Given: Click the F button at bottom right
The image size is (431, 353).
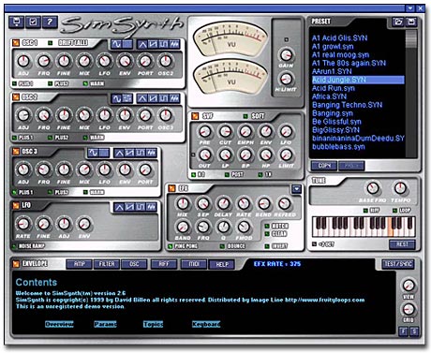Looking at the screenshot, I should [x=404, y=331].
